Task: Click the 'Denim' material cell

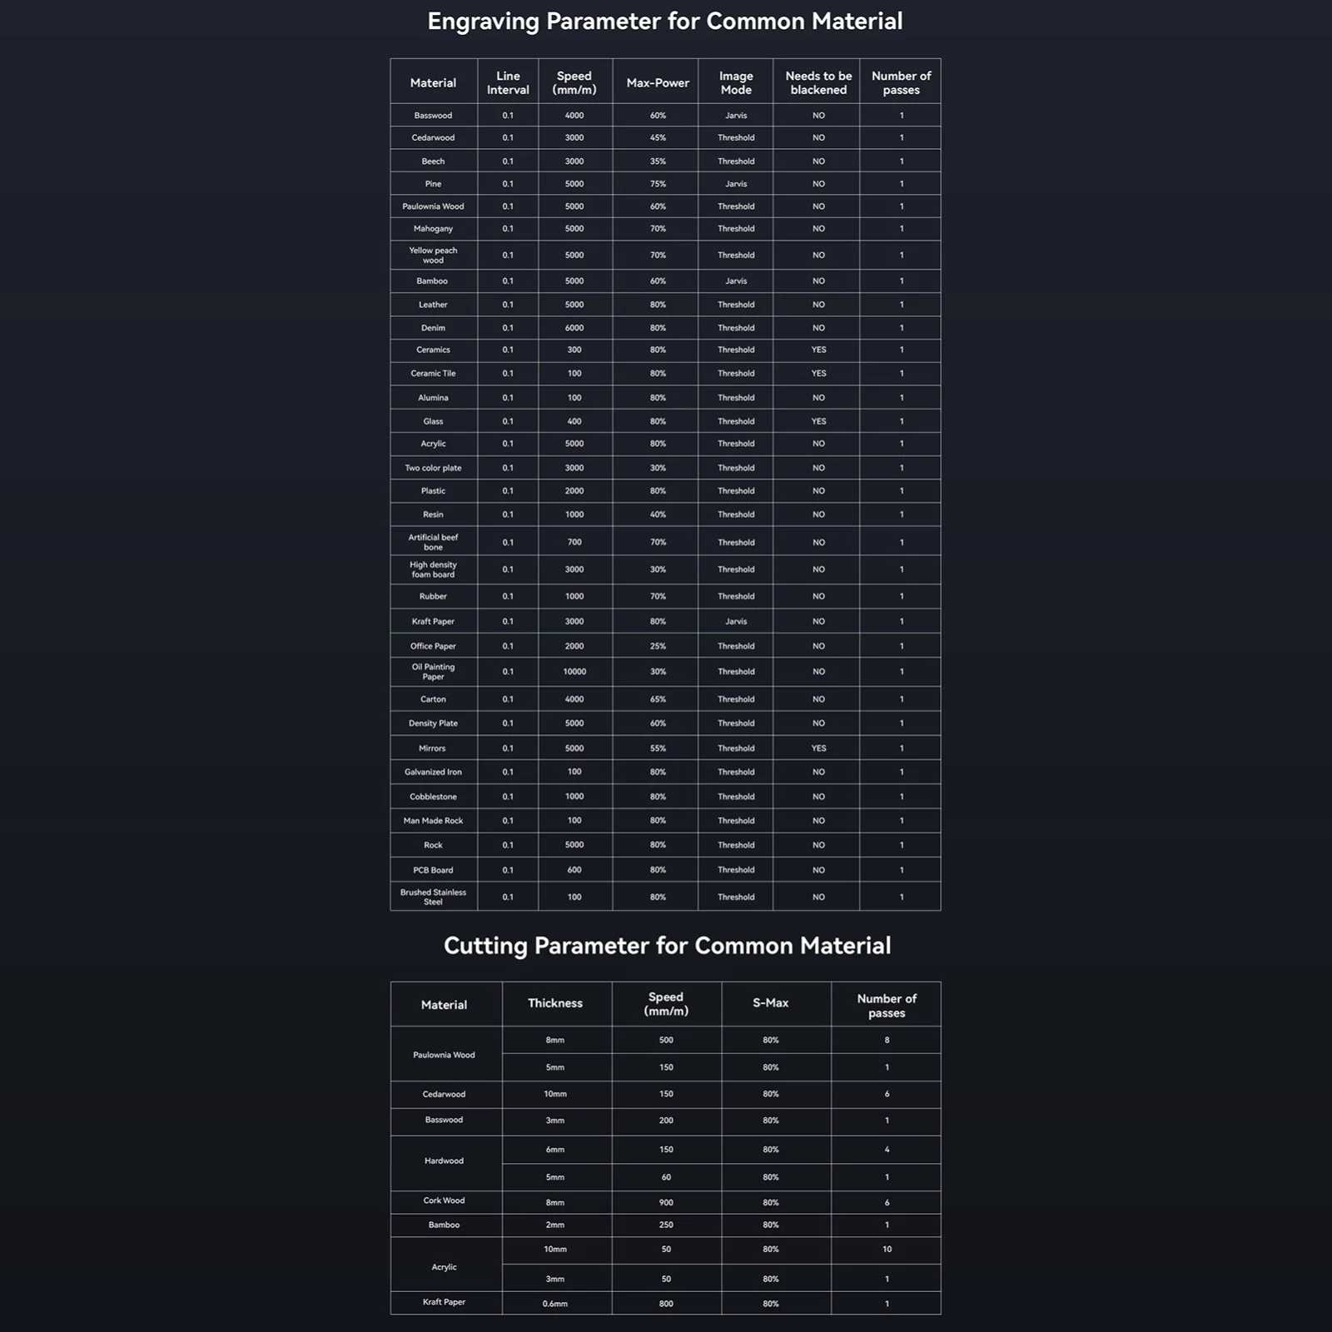Action: (x=433, y=328)
